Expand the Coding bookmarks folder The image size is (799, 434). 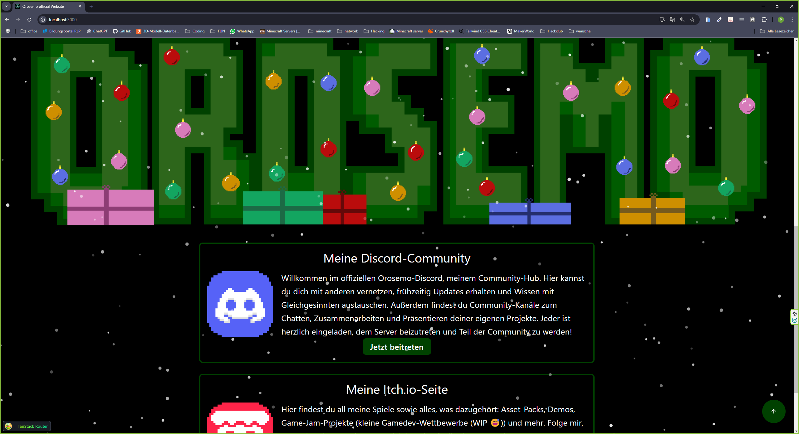[x=195, y=31]
